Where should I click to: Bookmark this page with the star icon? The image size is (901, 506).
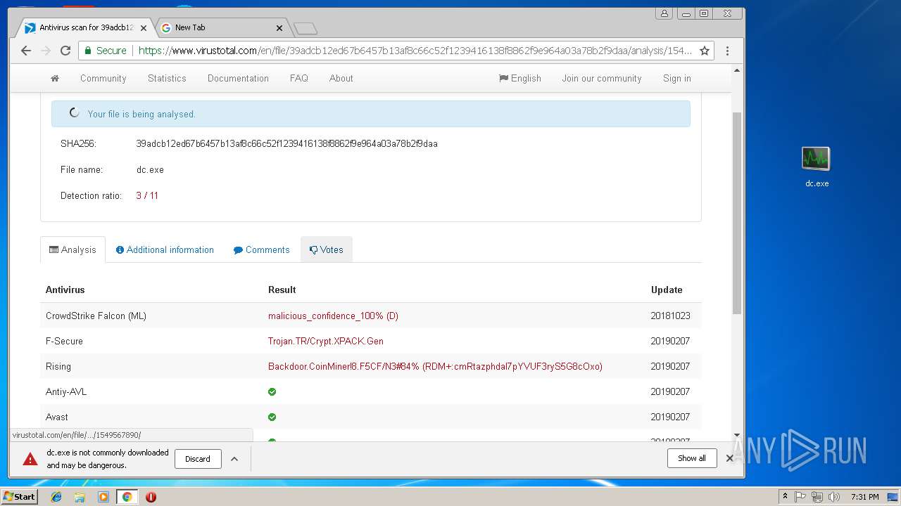704,51
